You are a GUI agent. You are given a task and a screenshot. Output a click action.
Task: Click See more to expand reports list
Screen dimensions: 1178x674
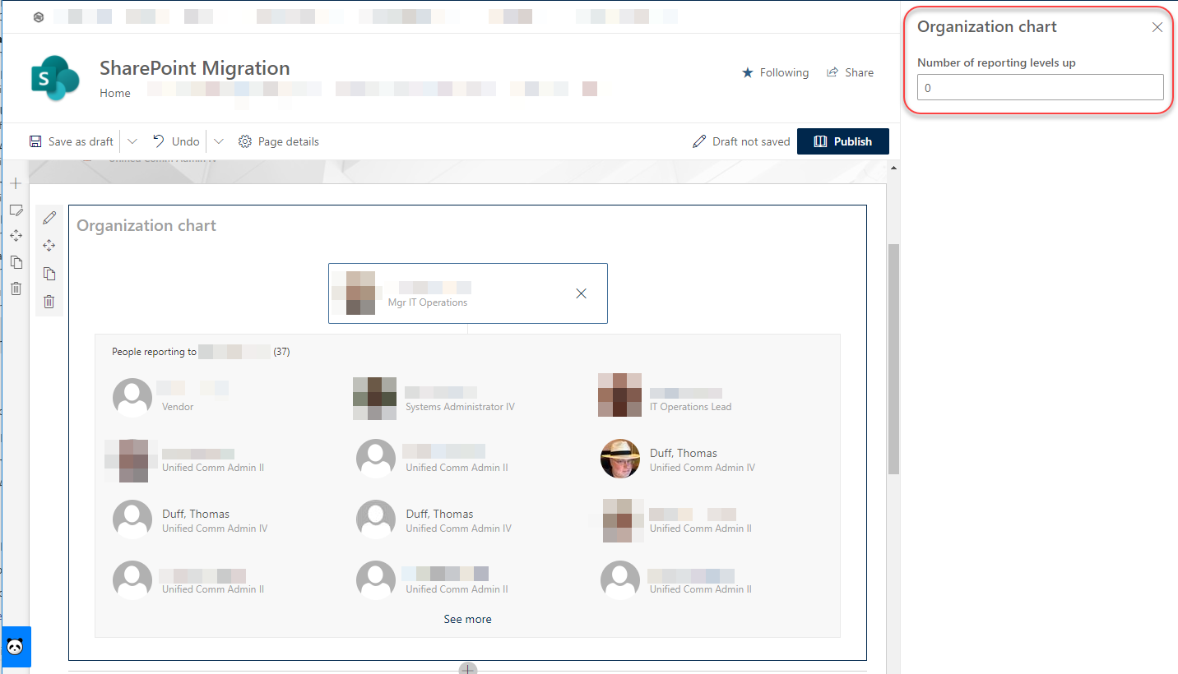467,618
